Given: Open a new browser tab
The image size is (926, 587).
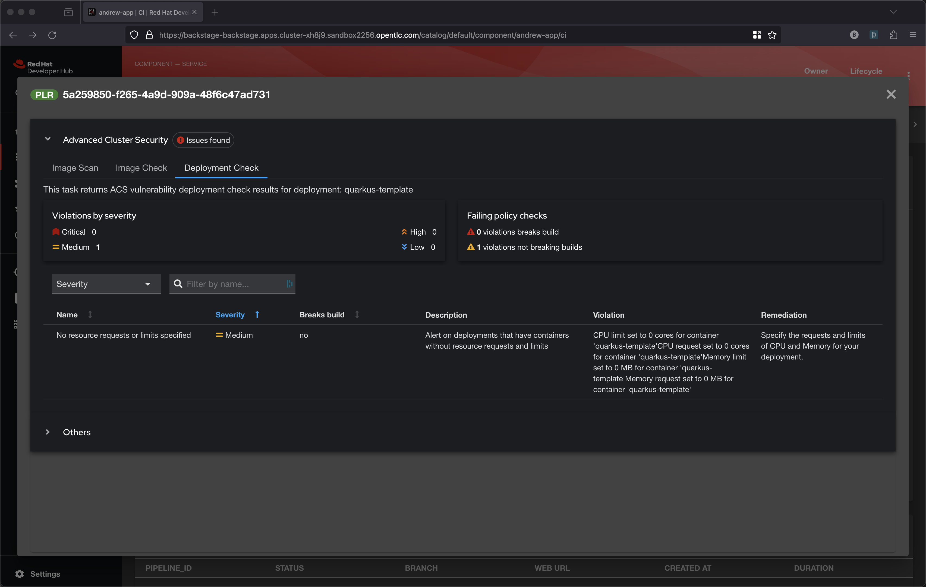Looking at the screenshot, I should click(215, 12).
